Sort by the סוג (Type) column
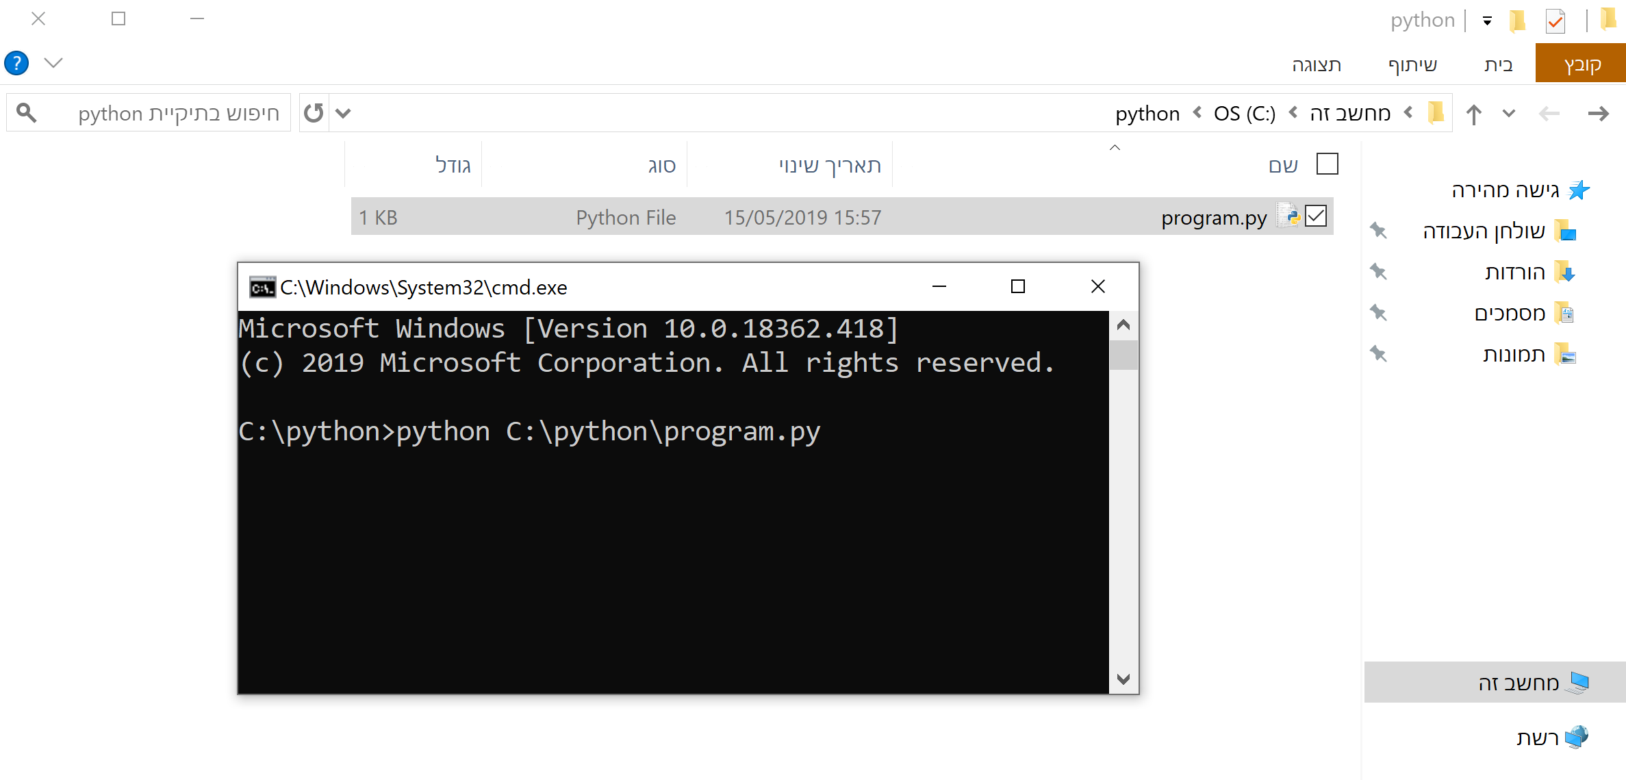 661,165
